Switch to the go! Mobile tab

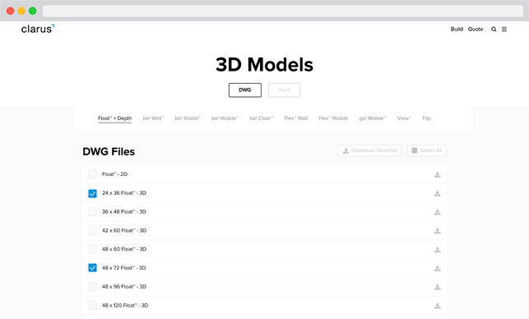(x=373, y=118)
